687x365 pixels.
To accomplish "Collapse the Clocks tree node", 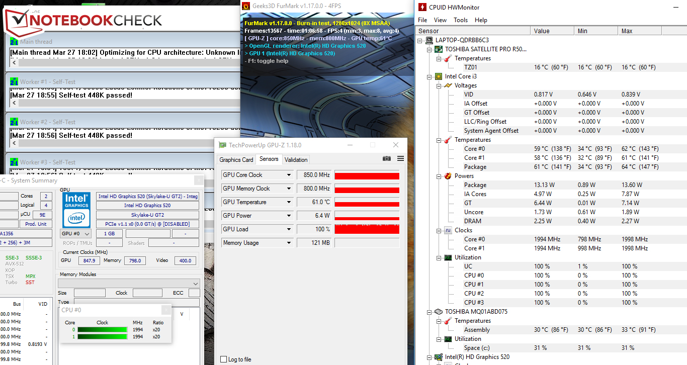I will (439, 230).
